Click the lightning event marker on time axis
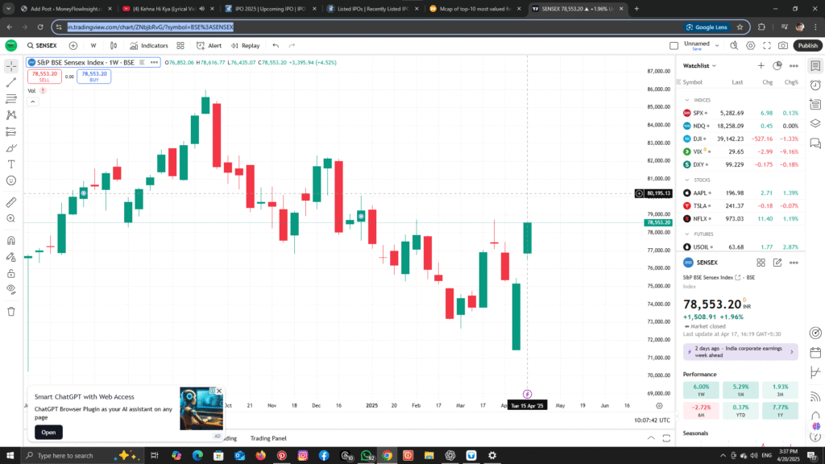The height and width of the screenshot is (464, 825). pyautogui.click(x=527, y=394)
